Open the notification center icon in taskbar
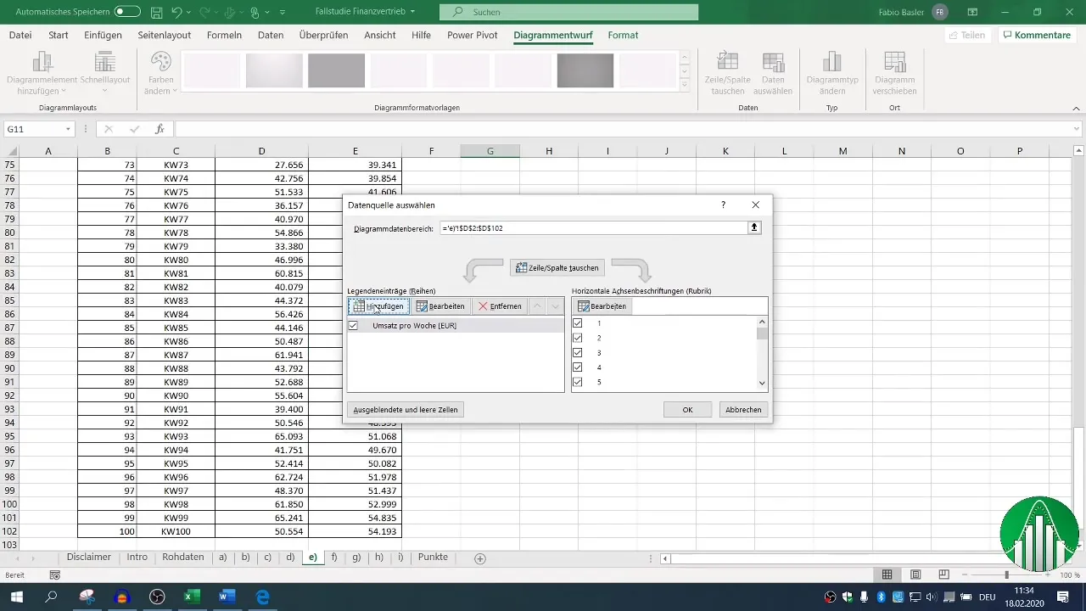The image size is (1086, 611). click(1064, 597)
